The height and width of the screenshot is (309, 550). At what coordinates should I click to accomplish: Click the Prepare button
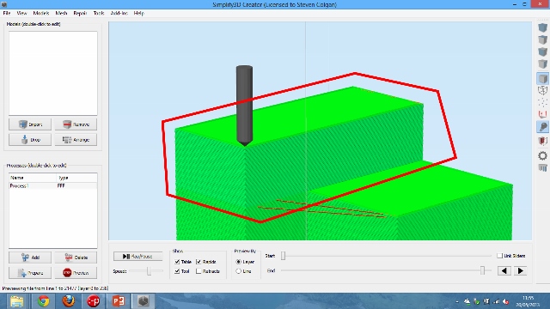click(30, 273)
